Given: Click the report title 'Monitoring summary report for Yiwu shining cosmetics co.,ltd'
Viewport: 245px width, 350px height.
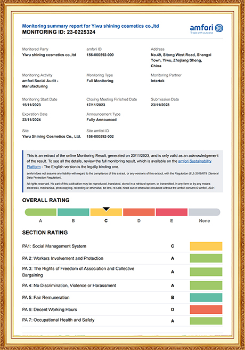Looking at the screenshot, I should coord(91,26).
